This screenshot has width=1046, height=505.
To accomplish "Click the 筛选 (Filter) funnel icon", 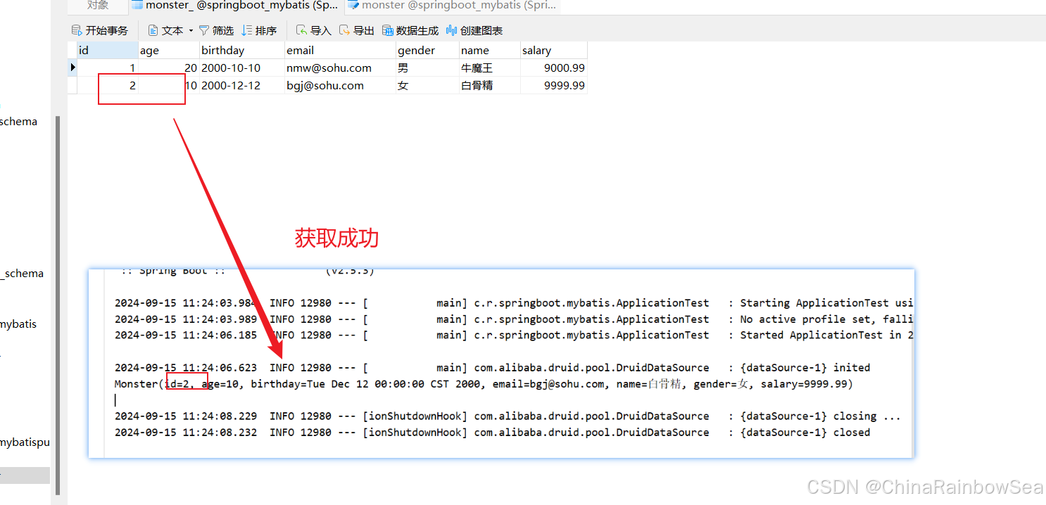I will tap(204, 30).
